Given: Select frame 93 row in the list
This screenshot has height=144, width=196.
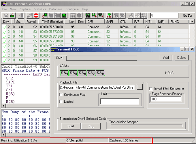Looking at the screenshot, I should point(96,32).
